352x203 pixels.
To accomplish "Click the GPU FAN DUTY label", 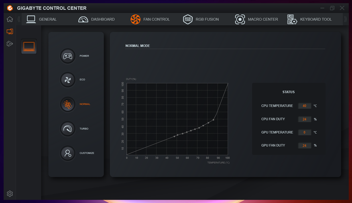I will (273, 145).
